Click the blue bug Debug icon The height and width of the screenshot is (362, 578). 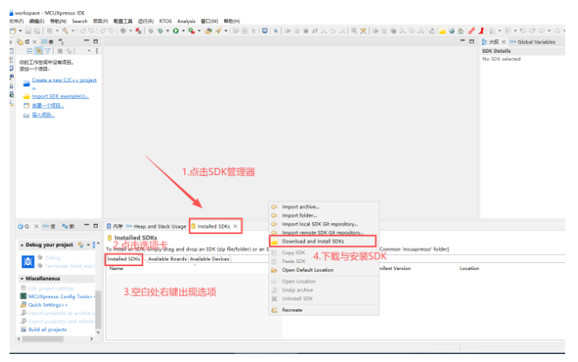pyautogui.click(x=28, y=261)
